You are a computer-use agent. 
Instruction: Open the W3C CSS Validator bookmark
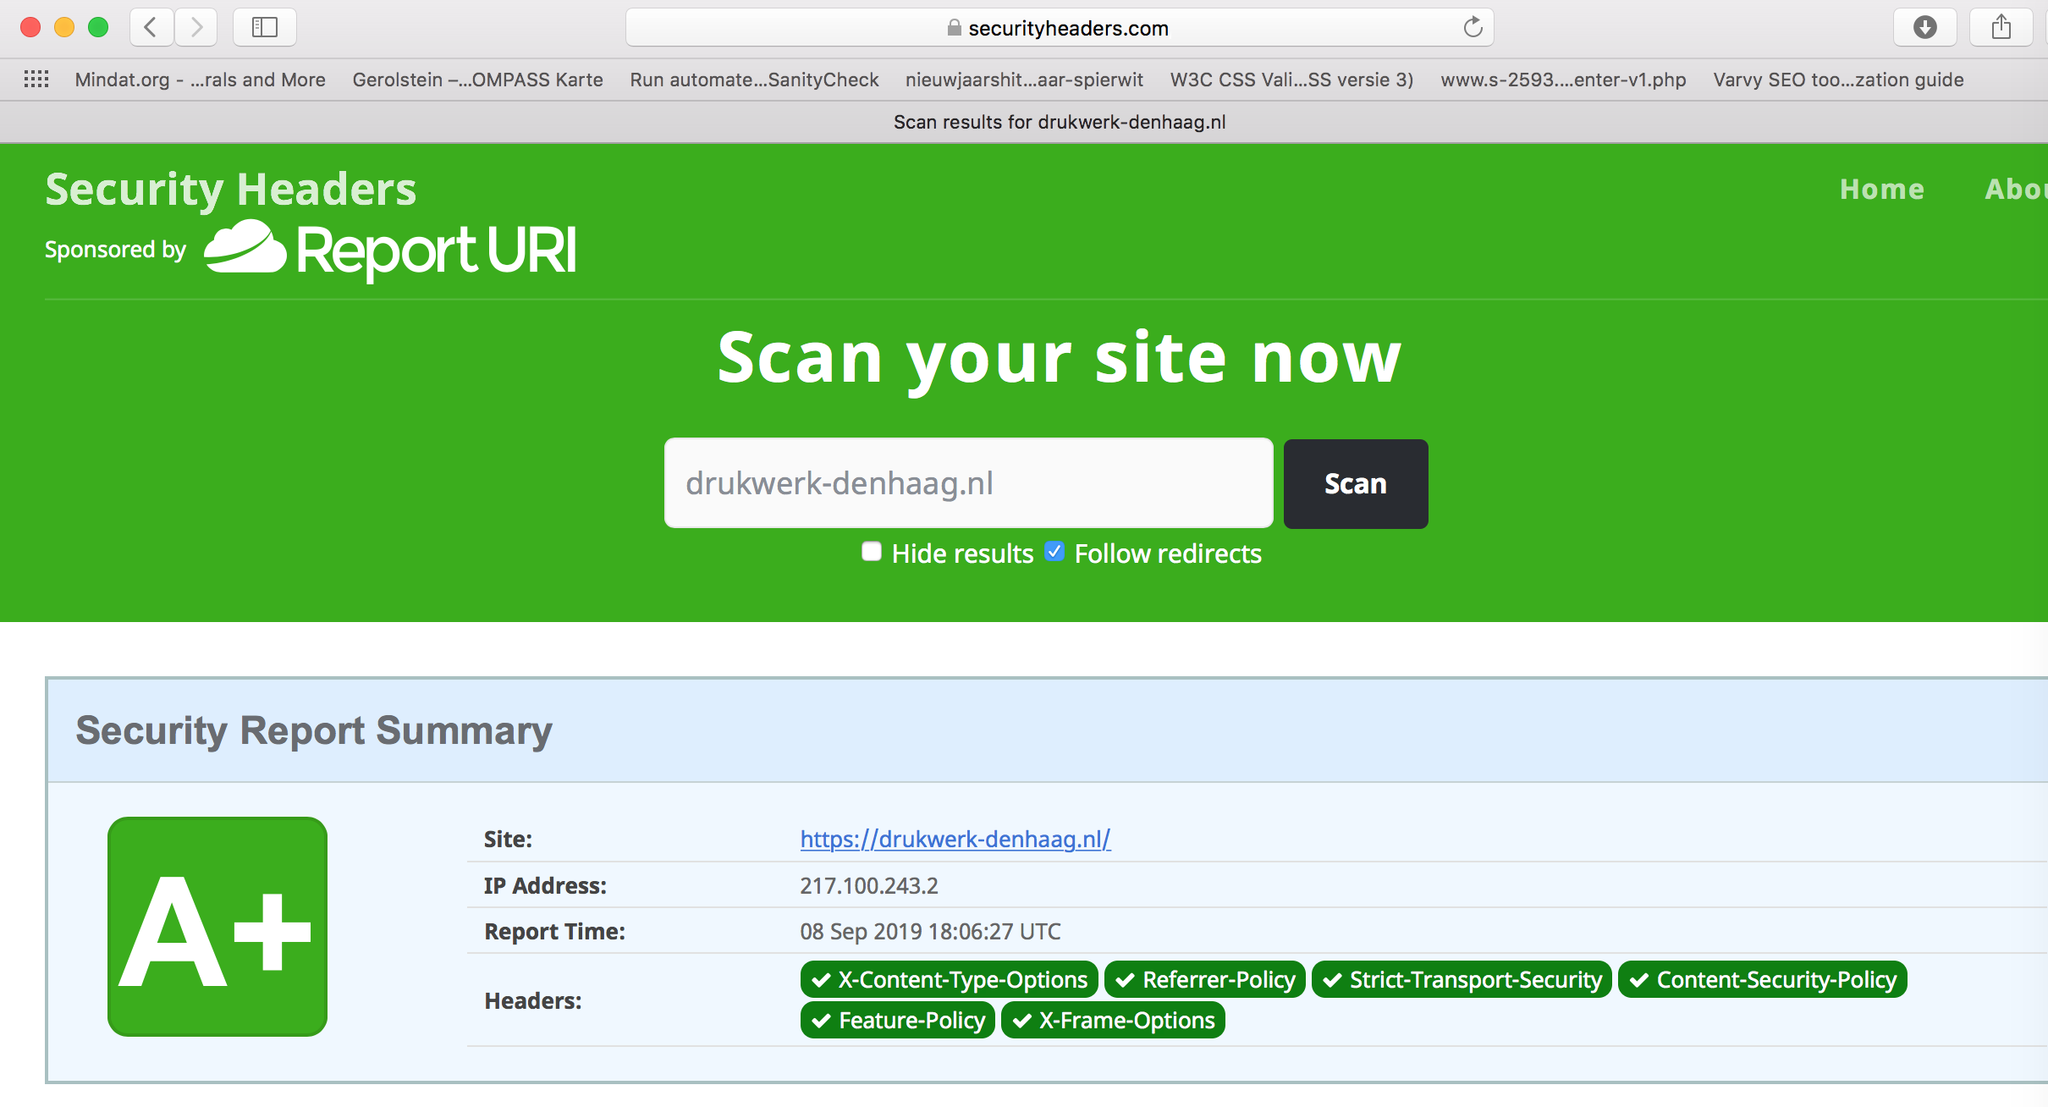point(1291,80)
